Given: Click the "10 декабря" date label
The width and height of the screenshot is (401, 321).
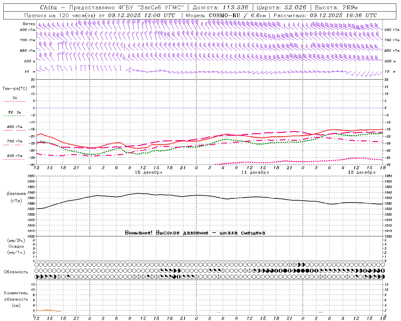Looking at the screenshot, I should 148,172.
